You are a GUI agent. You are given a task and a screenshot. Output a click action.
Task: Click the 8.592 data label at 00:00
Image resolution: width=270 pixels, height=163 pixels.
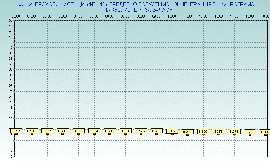(15, 131)
